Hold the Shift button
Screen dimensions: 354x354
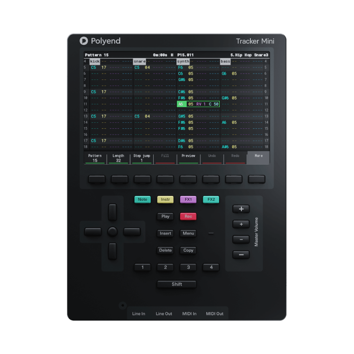(x=177, y=284)
